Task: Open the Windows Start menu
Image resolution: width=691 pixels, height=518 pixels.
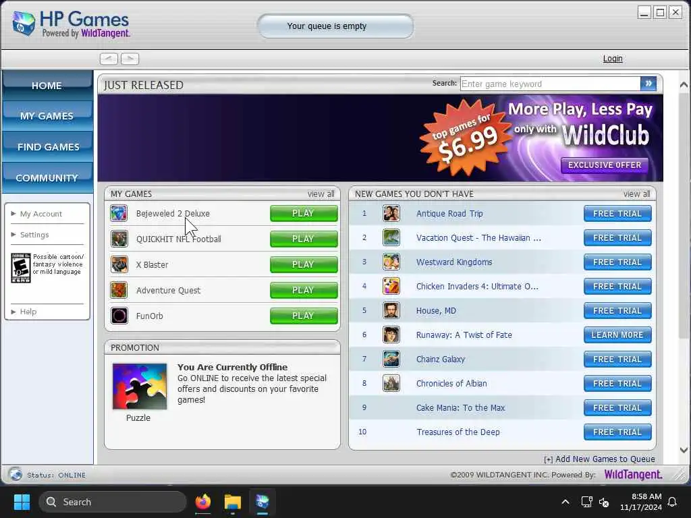Action: [22, 502]
